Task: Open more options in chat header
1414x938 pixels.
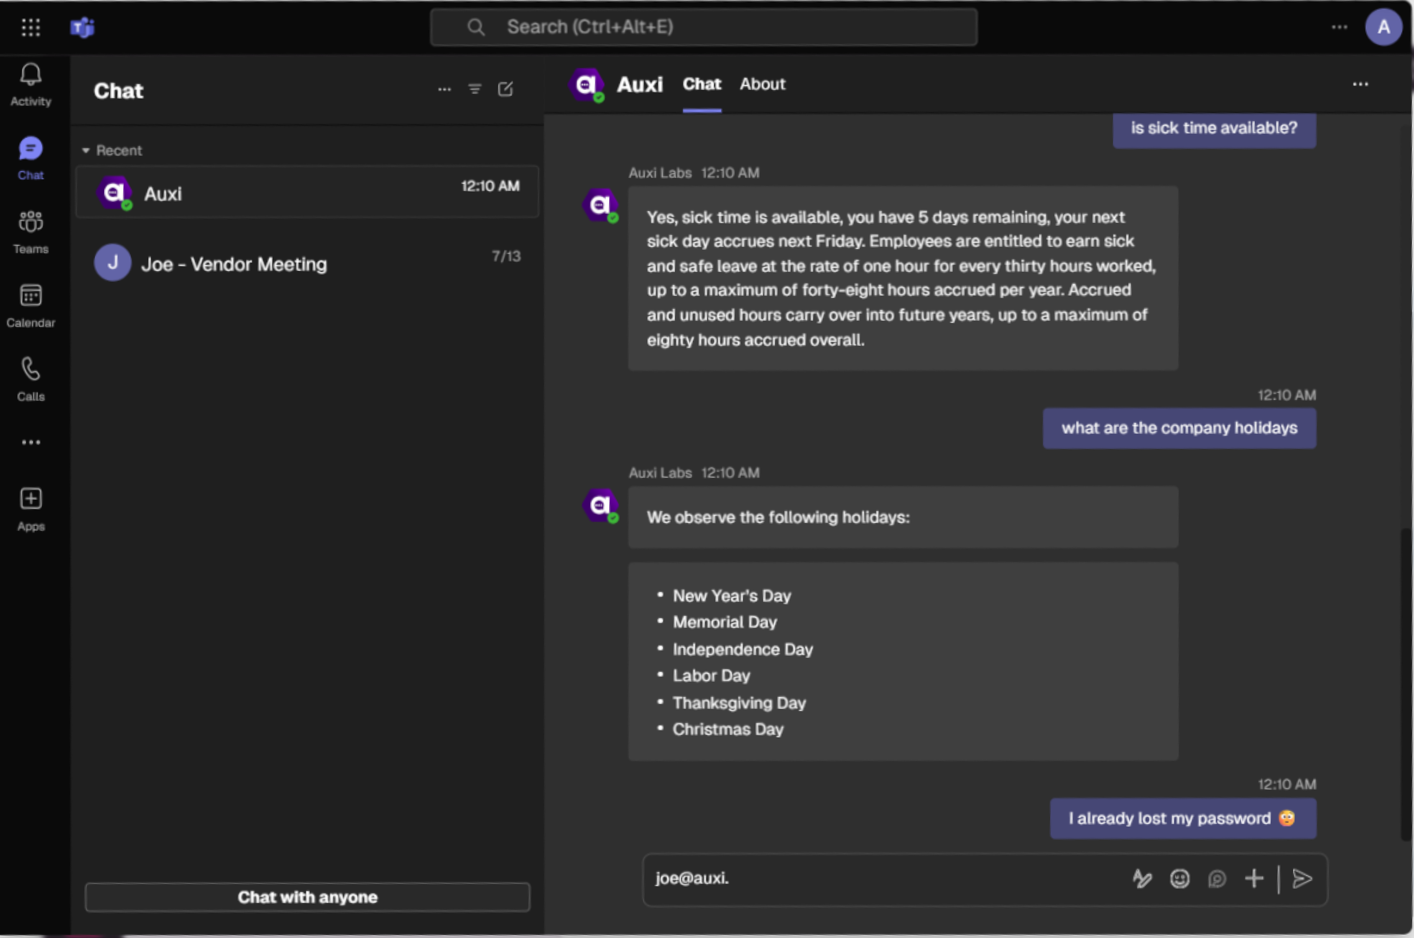Action: [x=1360, y=84]
